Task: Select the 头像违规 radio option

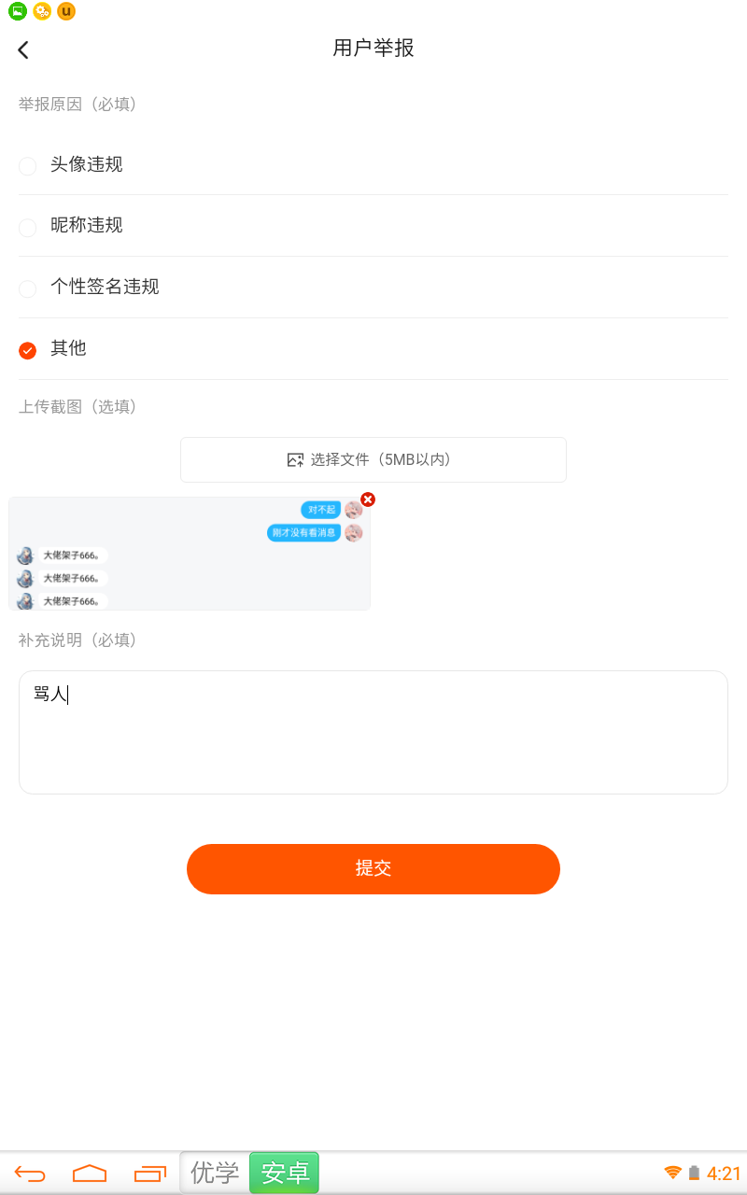Action: pyautogui.click(x=28, y=166)
